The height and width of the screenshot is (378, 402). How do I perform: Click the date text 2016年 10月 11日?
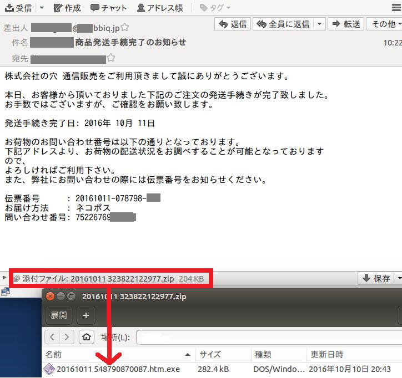coord(119,123)
